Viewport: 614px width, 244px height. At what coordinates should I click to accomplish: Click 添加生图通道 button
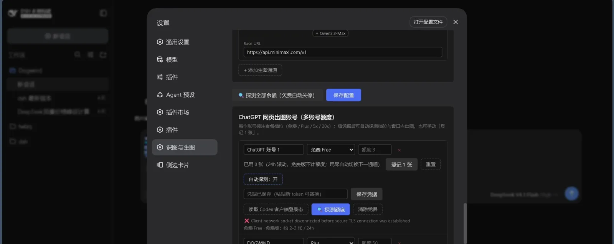(260, 70)
